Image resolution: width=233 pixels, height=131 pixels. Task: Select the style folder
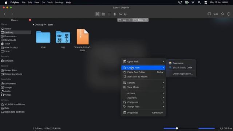(43, 39)
